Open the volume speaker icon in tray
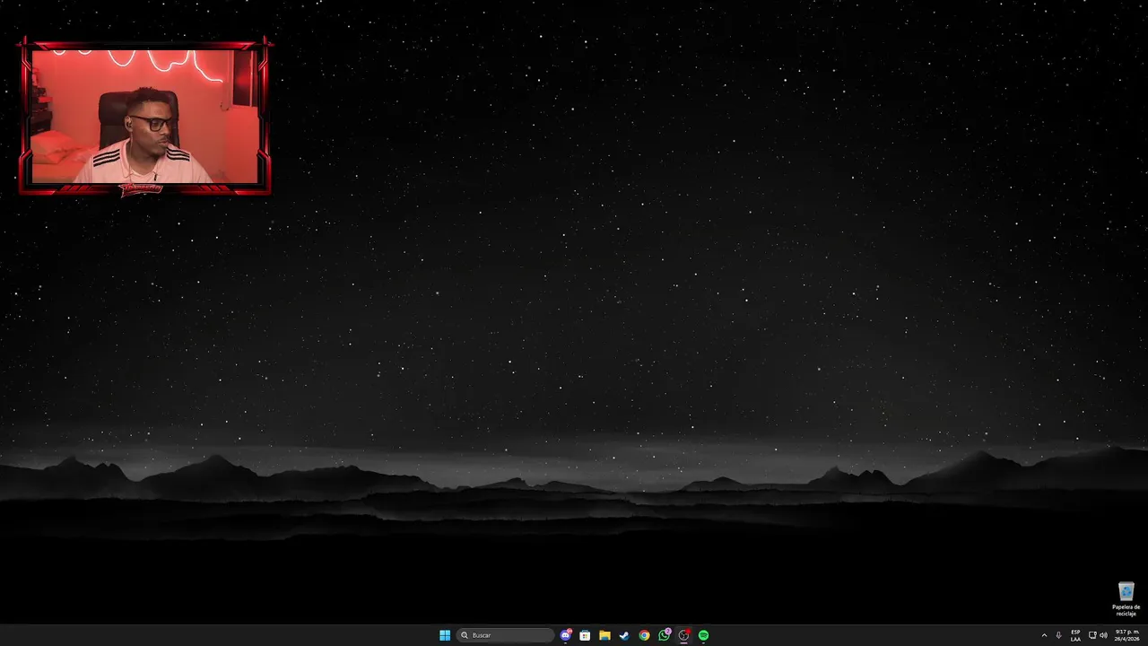 (1103, 635)
